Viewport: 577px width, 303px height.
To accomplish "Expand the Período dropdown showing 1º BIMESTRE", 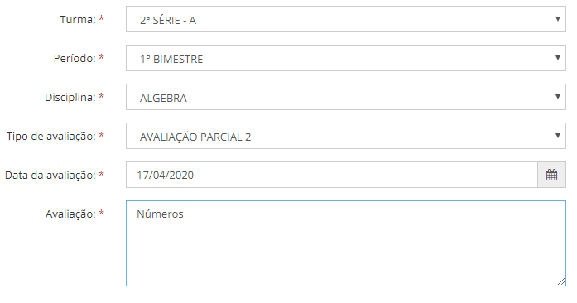I will pos(346,58).
